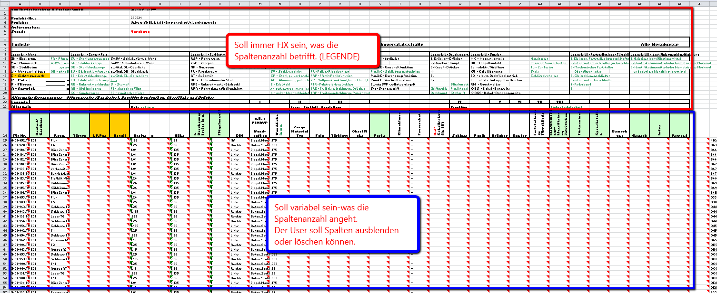This screenshot has width=717, height=293.
Task: Click DIN value 'NA' in row 25
Action: pos(239,141)
